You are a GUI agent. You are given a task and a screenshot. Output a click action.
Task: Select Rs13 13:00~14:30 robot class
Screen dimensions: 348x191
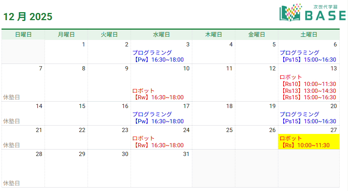[308, 91]
